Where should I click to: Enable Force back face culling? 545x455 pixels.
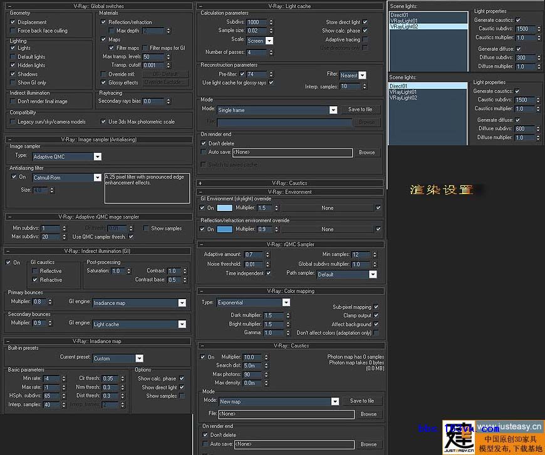(13, 31)
